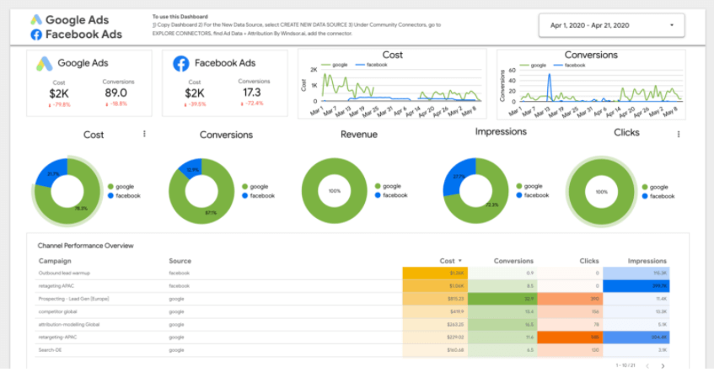The image size is (714, 372).
Task: Click 'Channel Performance Overview' table title
Action: [86, 246]
